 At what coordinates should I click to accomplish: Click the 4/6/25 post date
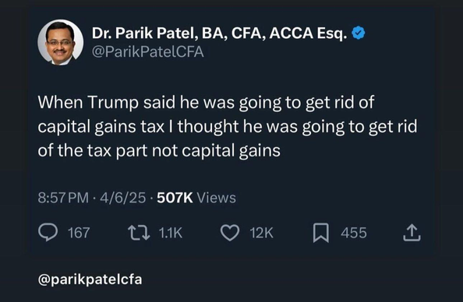click(123, 198)
